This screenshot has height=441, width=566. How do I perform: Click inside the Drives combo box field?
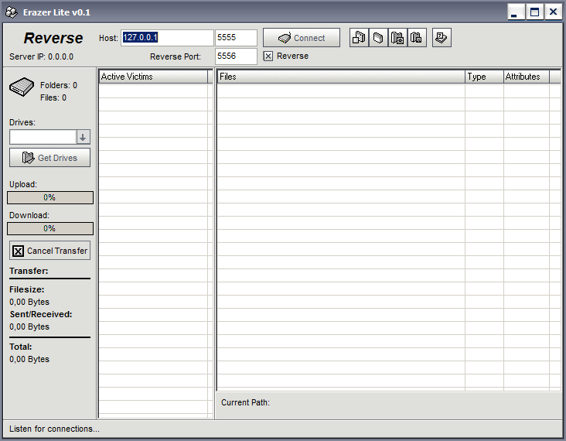pyautogui.click(x=43, y=137)
